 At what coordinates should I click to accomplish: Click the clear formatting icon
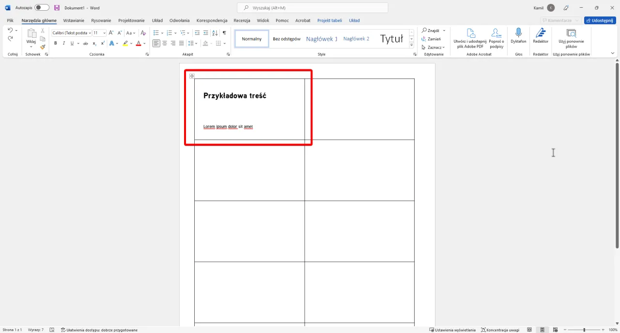tap(143, 33)
